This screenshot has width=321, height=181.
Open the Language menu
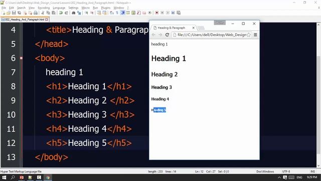pyautogui.click(x=59, y=8)
